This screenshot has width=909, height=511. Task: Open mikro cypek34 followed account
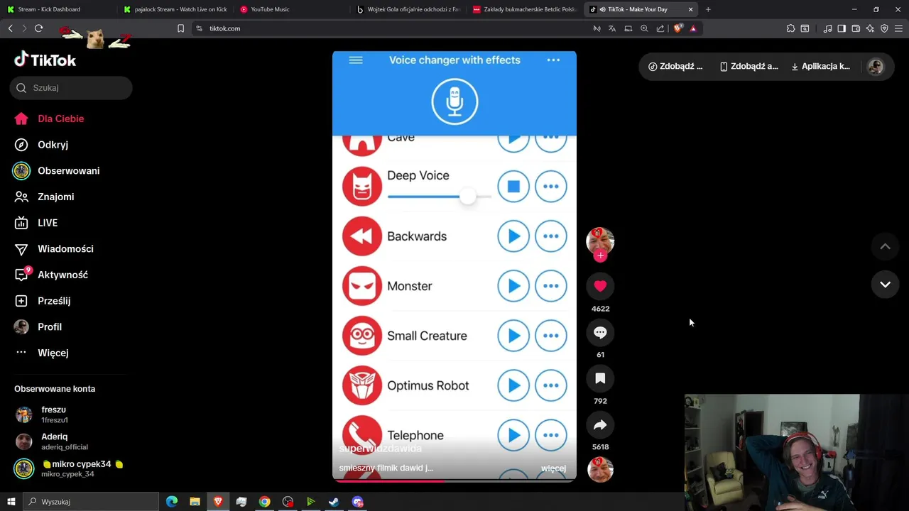pyautogui.click(x=69, y=468)
